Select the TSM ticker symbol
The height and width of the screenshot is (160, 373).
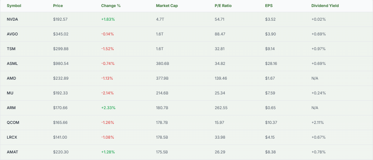click(x=11, y=49)
